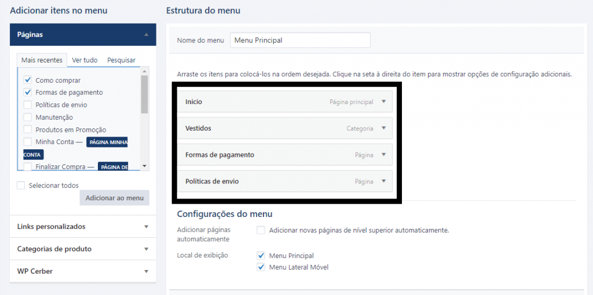Click the pages list scroll-up arrow
Image resolution: width=593 pixels, height=295 pixels.
click(x=144, y=71)
